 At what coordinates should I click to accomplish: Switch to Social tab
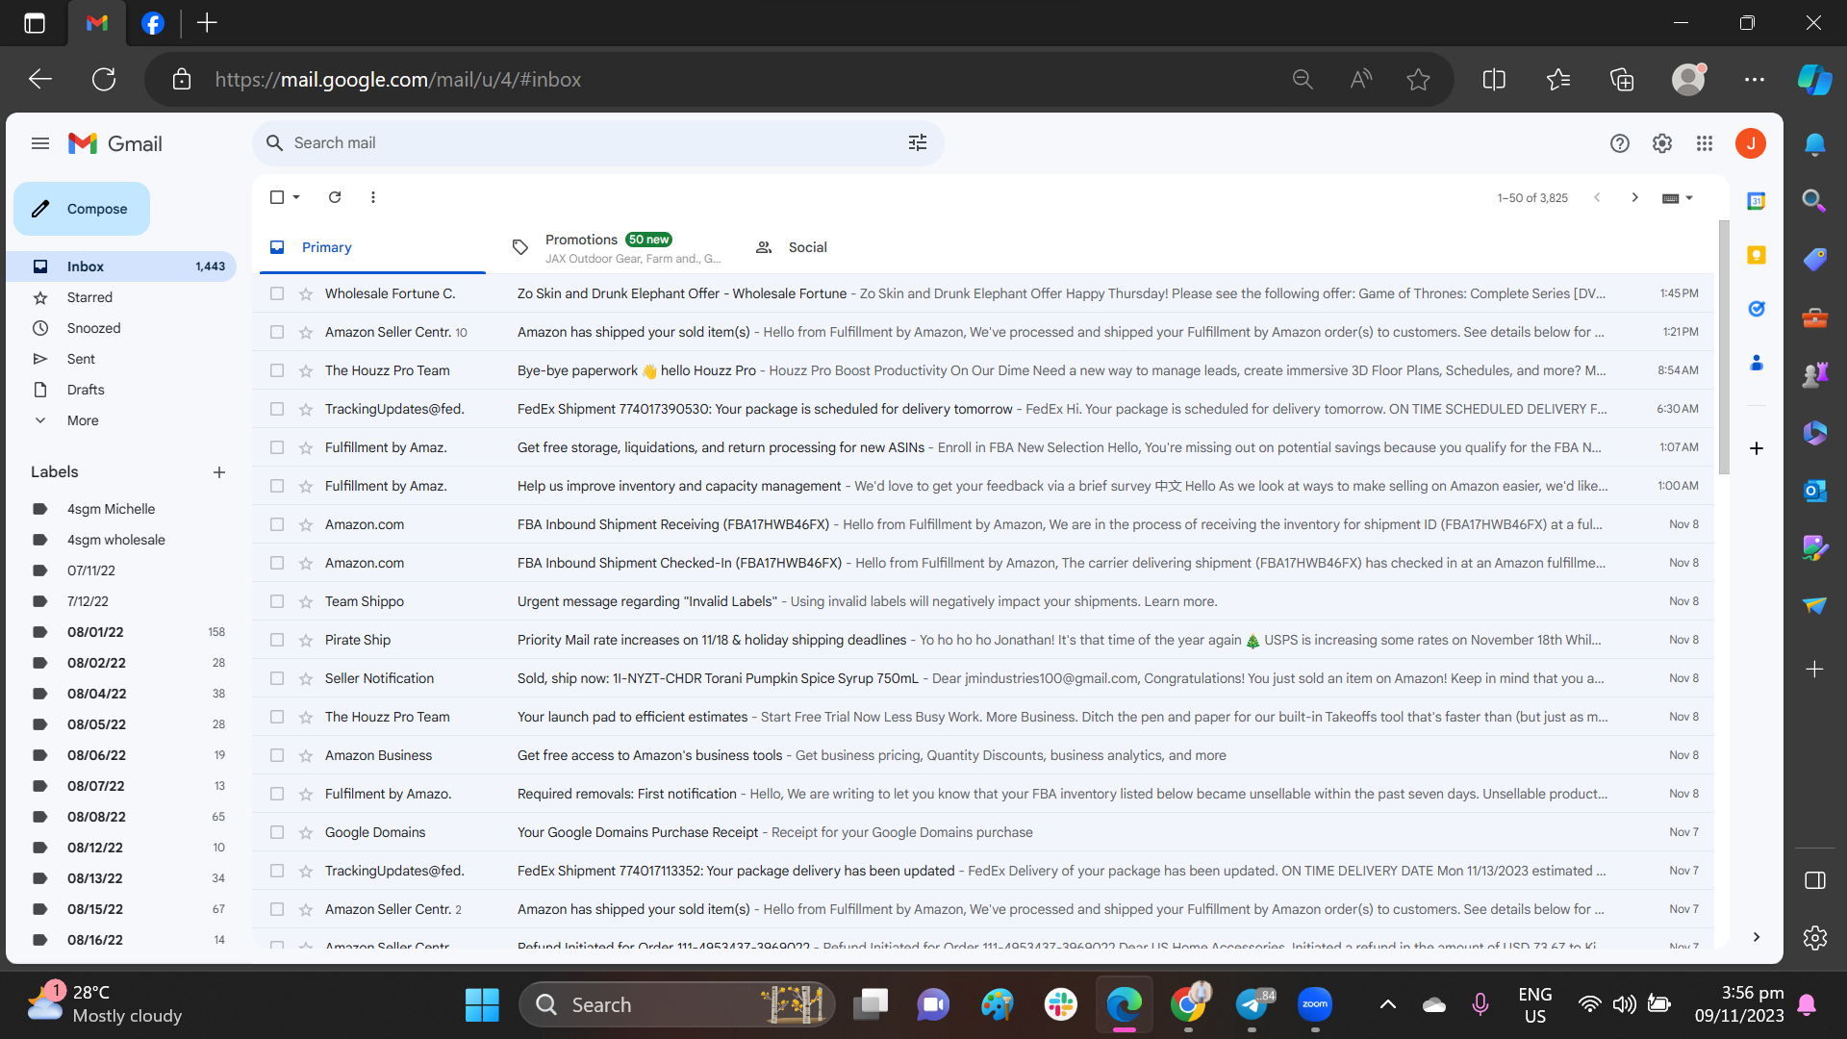(808, 247)
